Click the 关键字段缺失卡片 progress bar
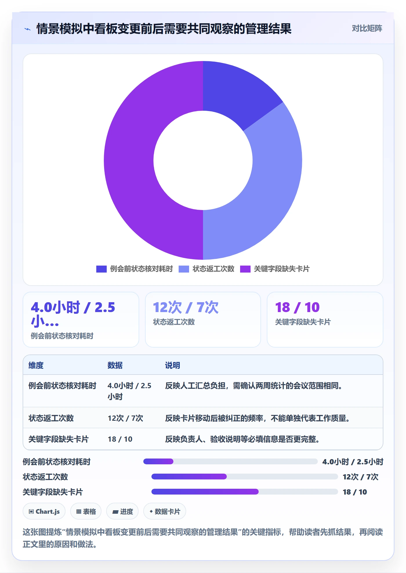The height and width of the screenshot is (573, 406). pyautogui.click(x=245, y=492)
